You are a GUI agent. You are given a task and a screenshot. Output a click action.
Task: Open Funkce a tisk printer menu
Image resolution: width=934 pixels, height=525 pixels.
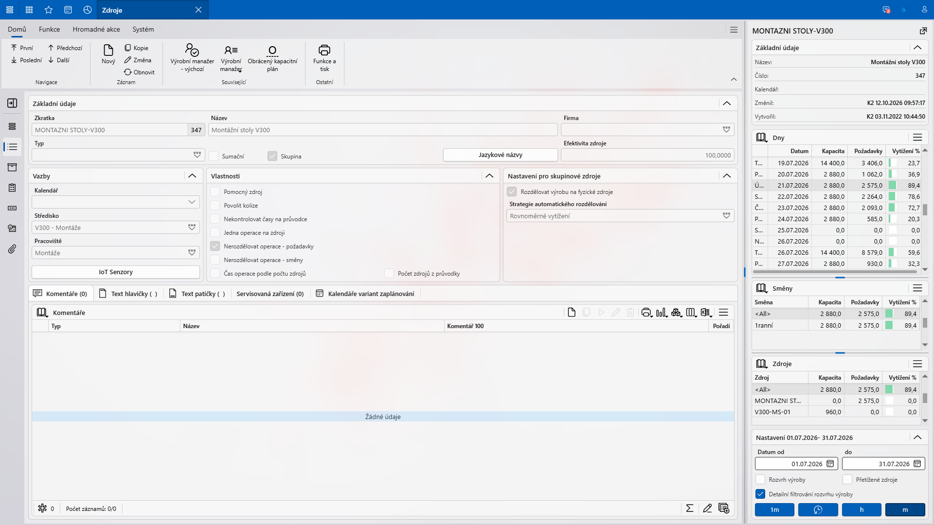point(324,57)
